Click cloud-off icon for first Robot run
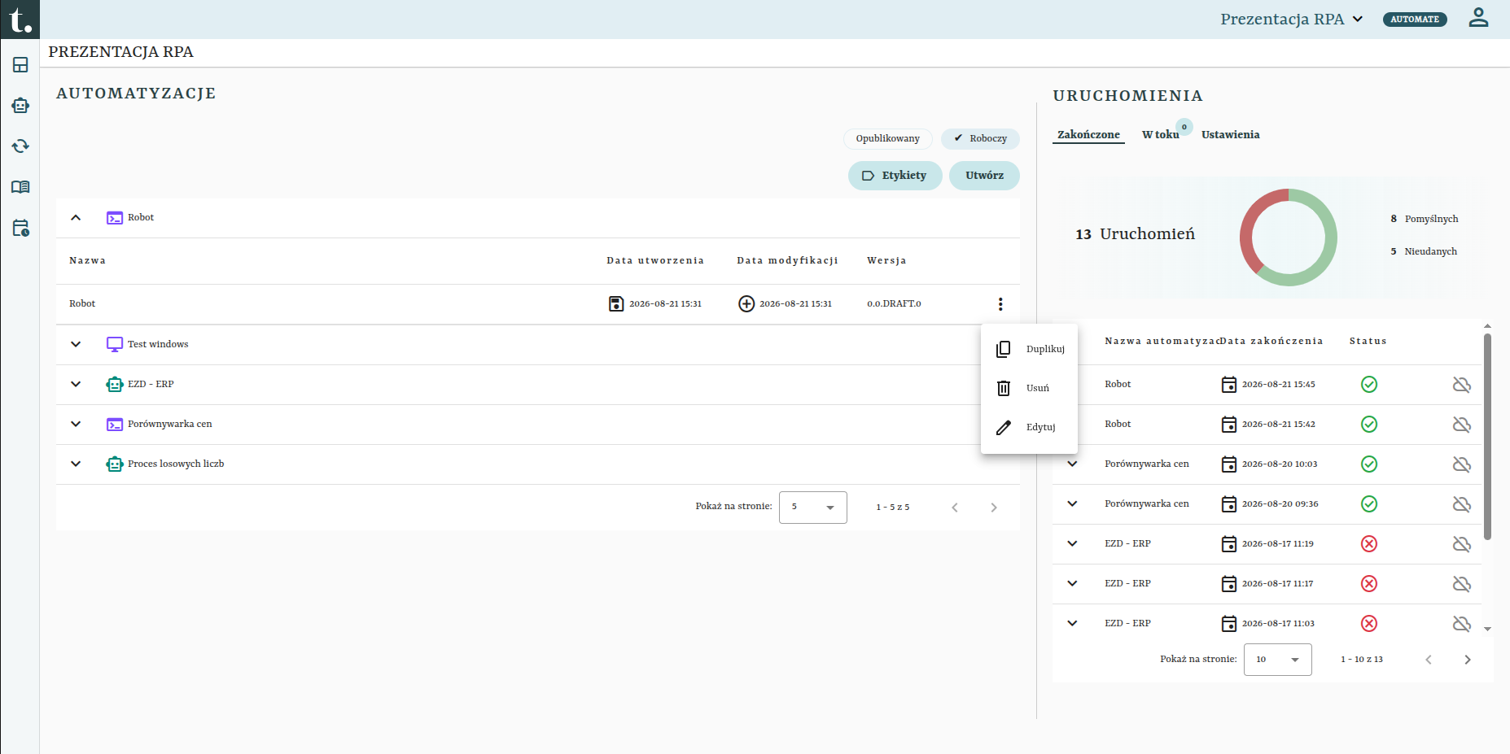This screenshot has height=754, width=1510. pyautogui.click(x=1462, y=384)
